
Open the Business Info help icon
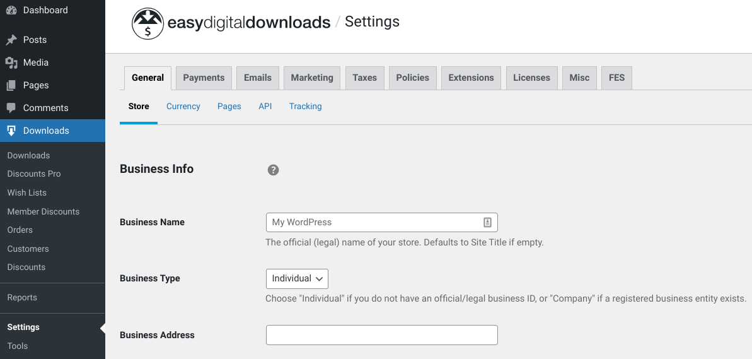coord(273,170)
